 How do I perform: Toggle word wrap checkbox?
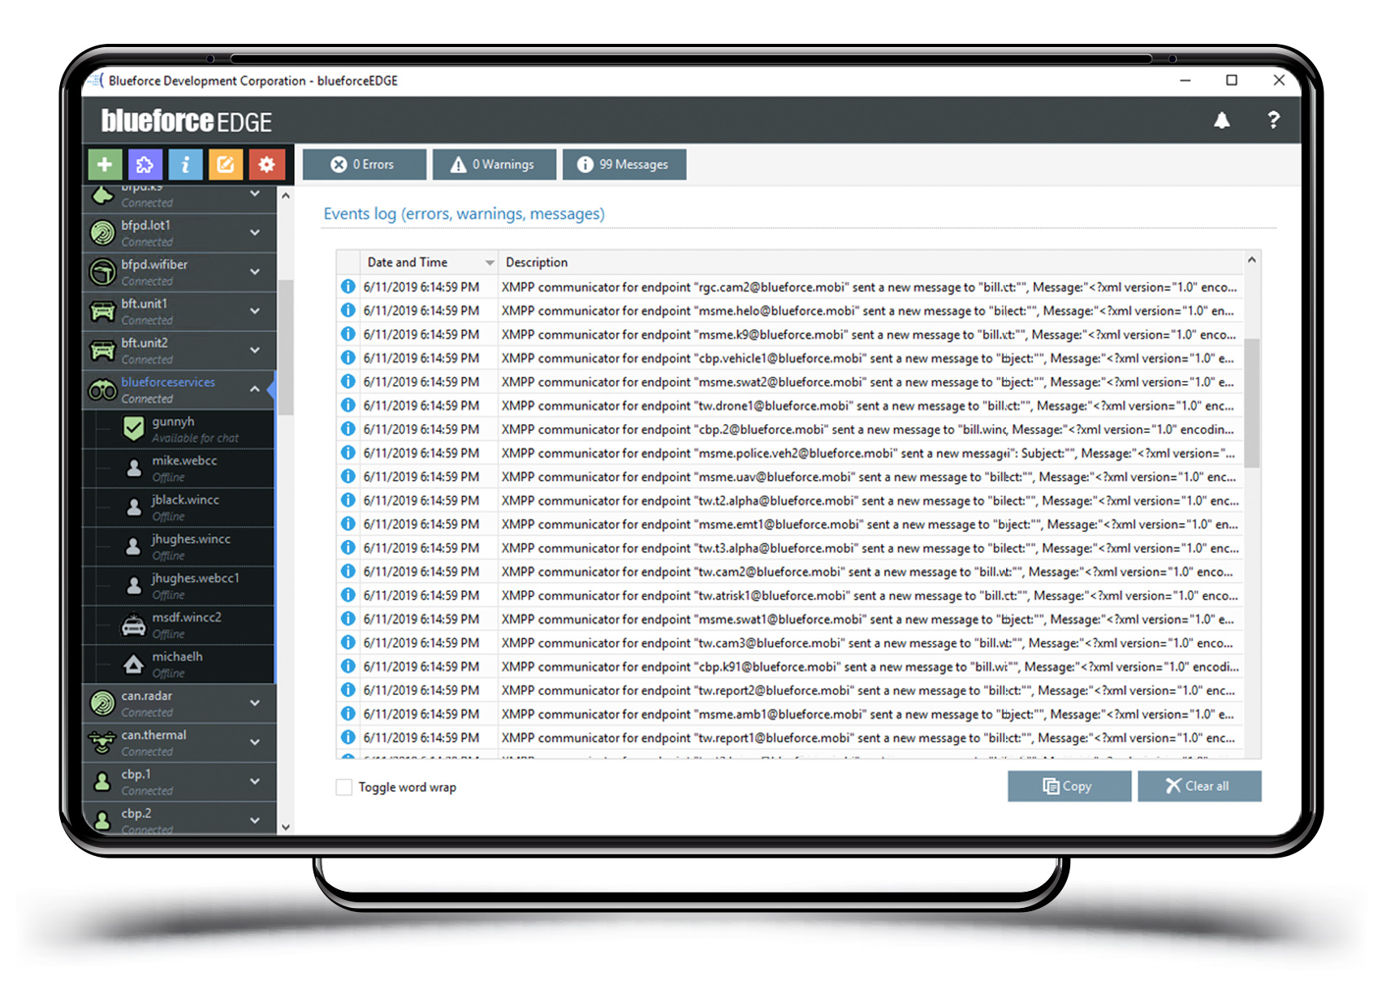(x=344, y=787)
